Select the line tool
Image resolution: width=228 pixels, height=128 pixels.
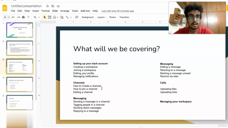coord(67,17)
